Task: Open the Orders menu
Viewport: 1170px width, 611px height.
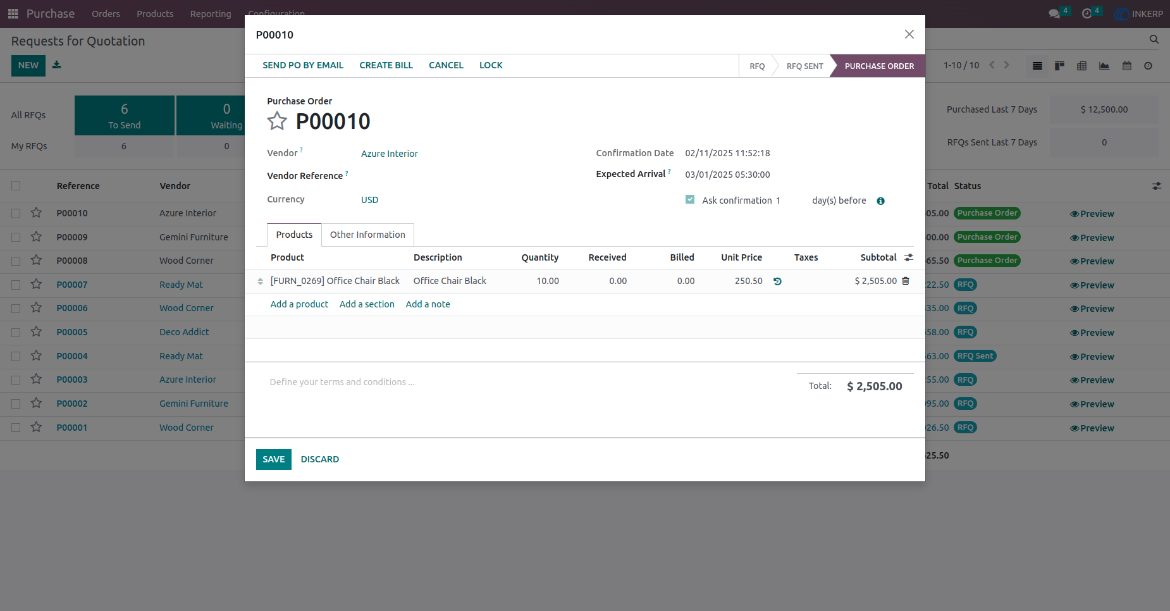Action: tap(106, 14)
